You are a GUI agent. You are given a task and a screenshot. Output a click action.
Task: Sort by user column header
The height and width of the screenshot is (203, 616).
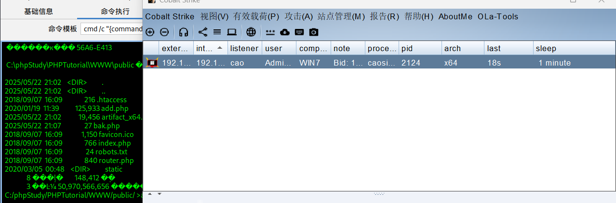tap(279, 48)
